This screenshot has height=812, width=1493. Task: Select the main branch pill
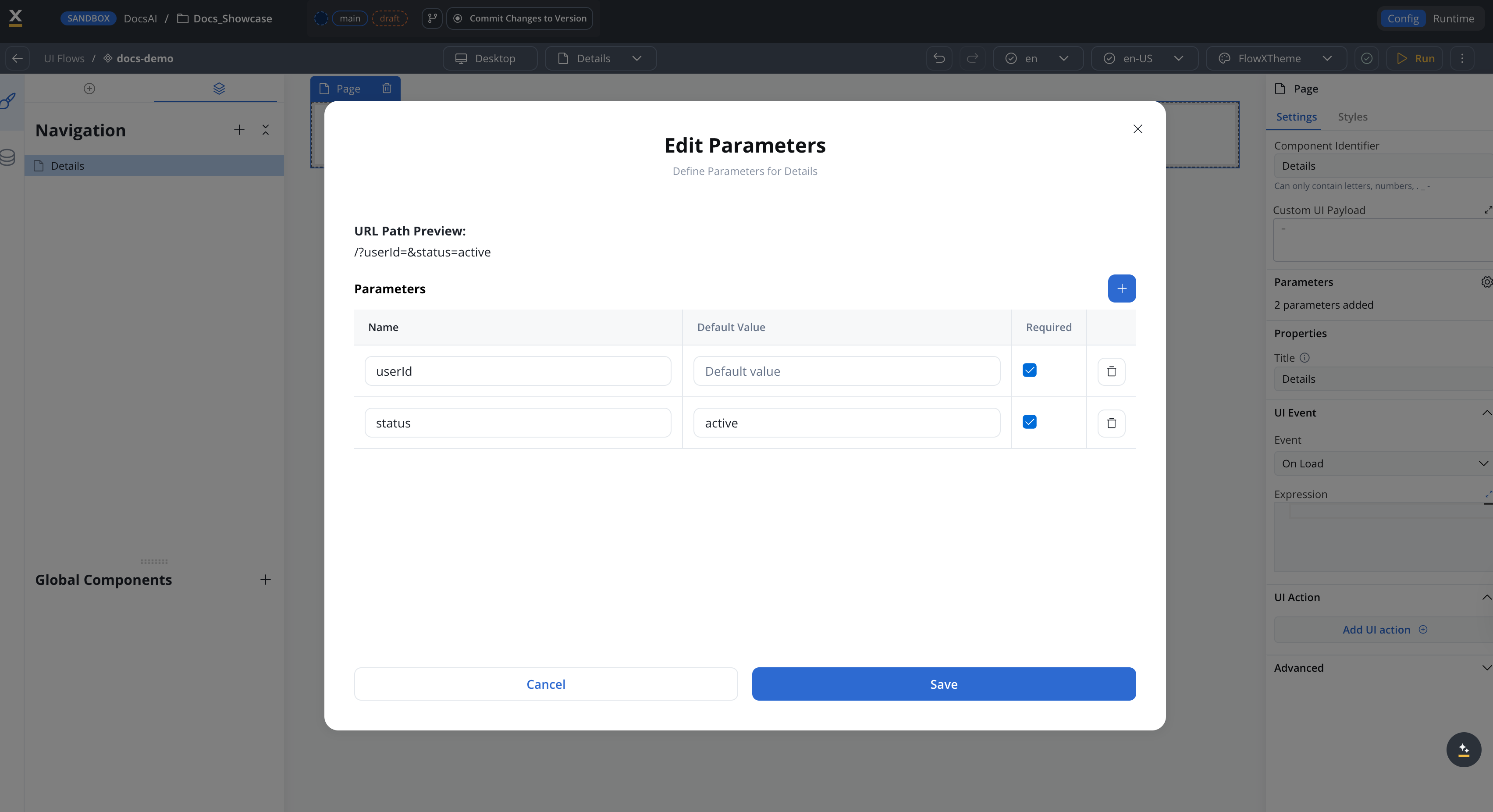point(349,18)
